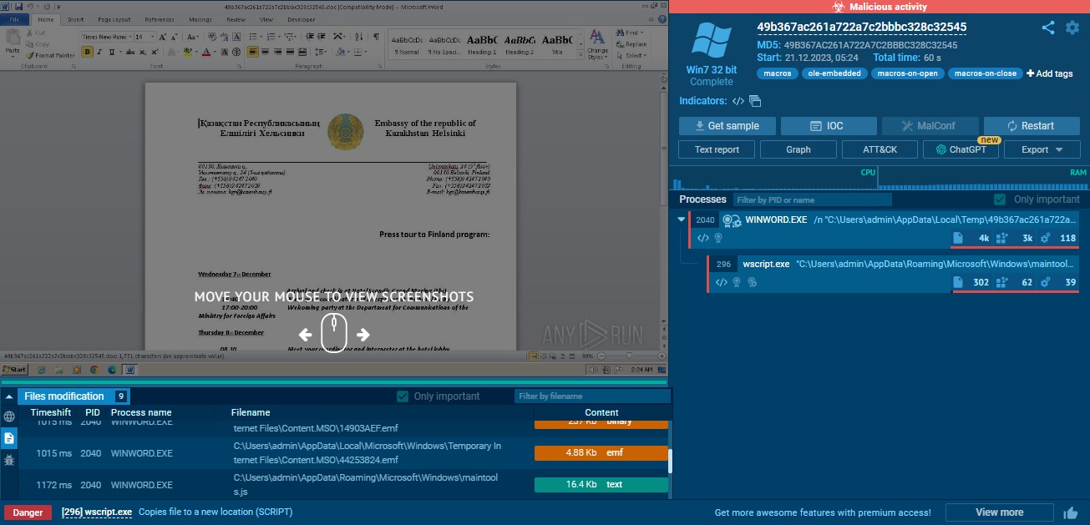Restart the task with Restart button
Screen dimensions: 1090x525
point(1032,126)
